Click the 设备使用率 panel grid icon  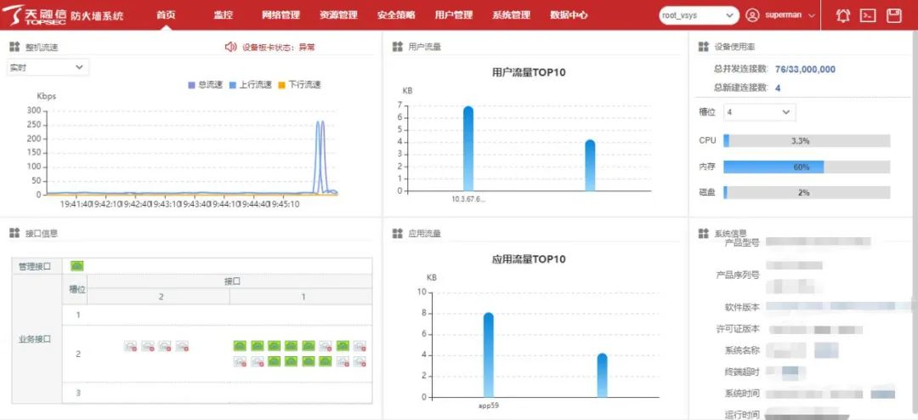coord(703,48)
